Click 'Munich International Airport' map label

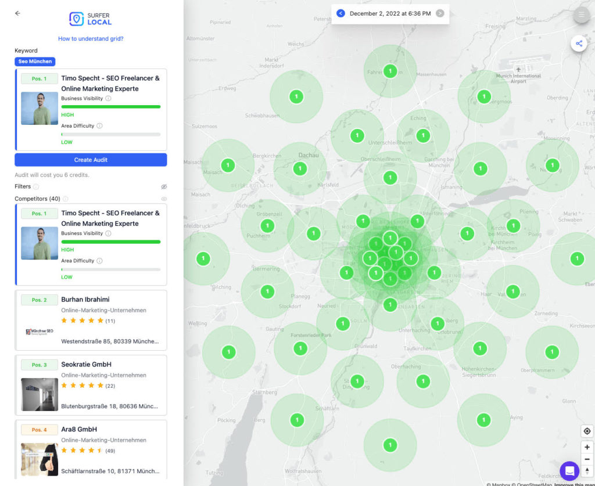[x=518, y=78]
